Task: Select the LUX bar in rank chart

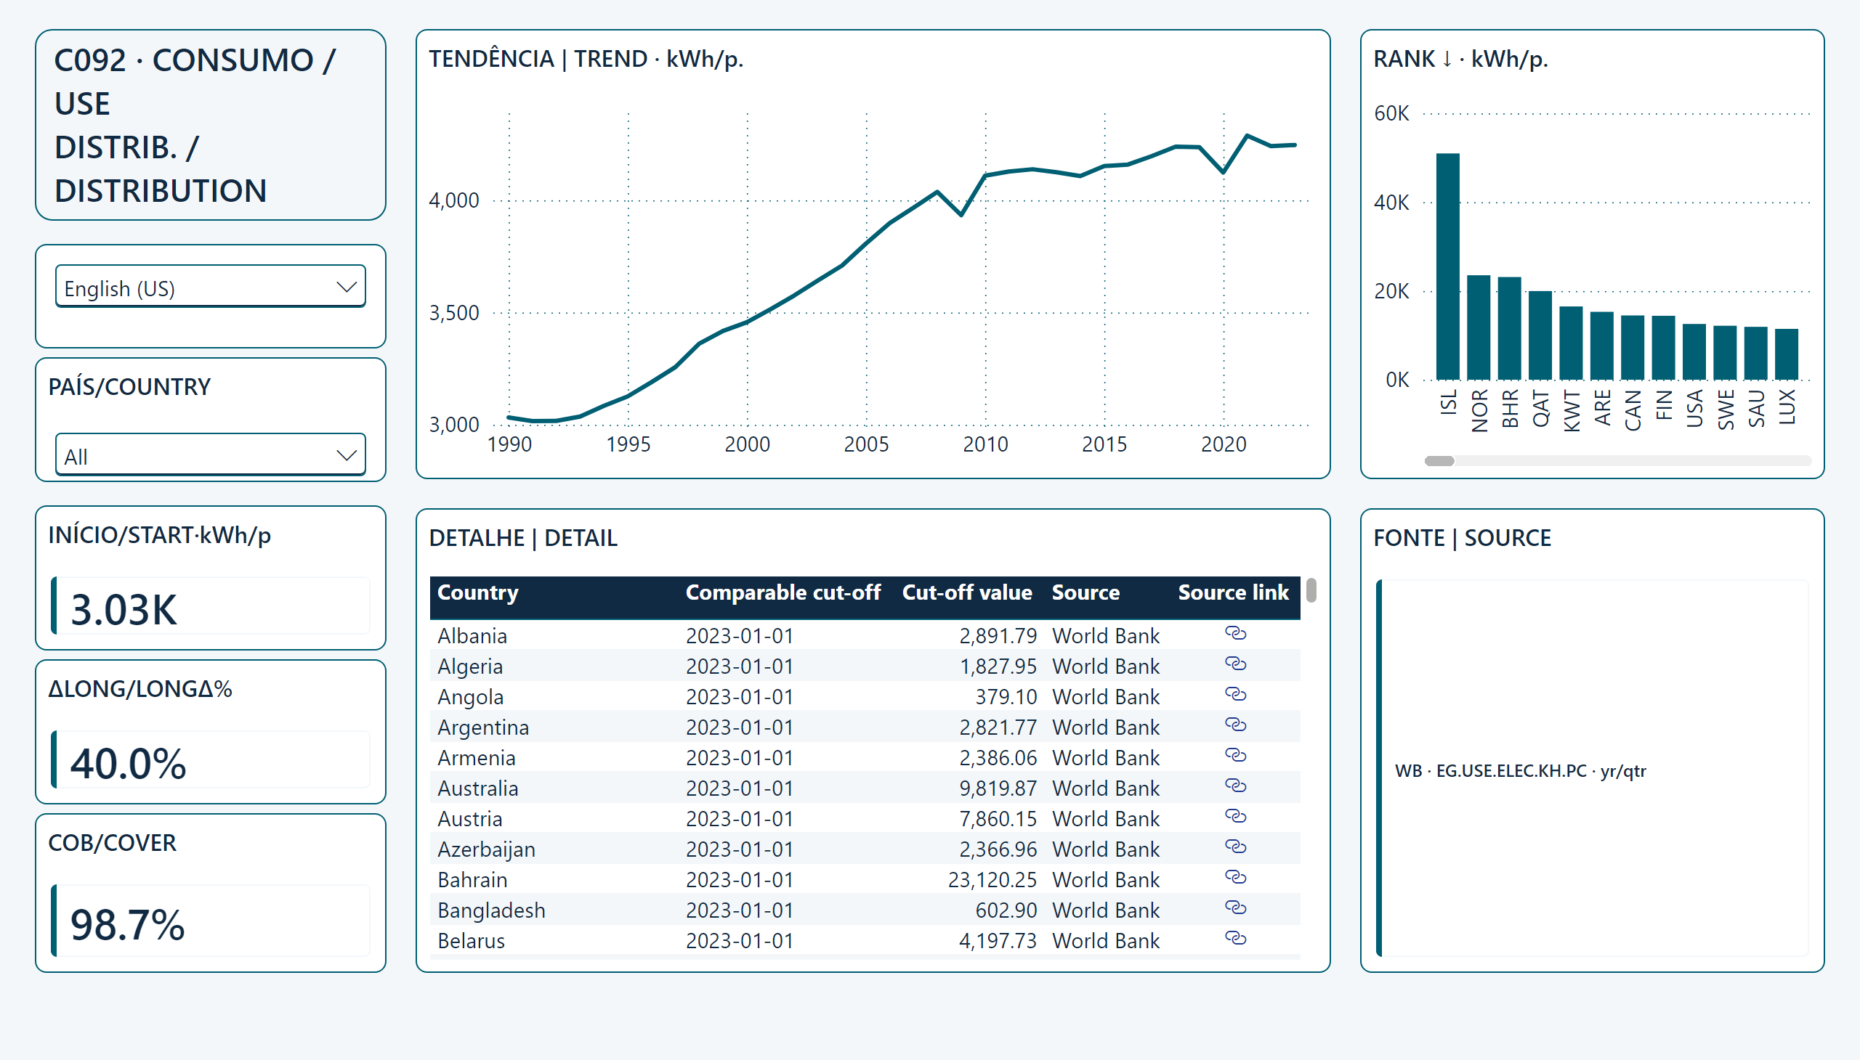Action: coord(1787,354)
